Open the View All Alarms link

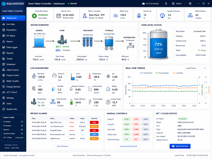(x=62, y=146)
